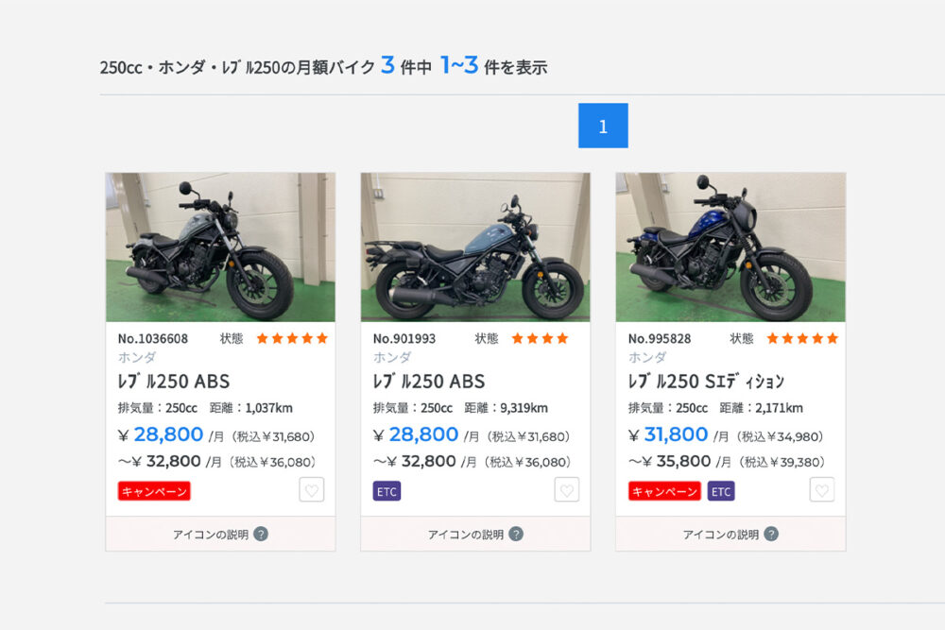Screen dimensions: 945x630
Task: Select page 1 pagination button
Action: [x=603, y=126]
